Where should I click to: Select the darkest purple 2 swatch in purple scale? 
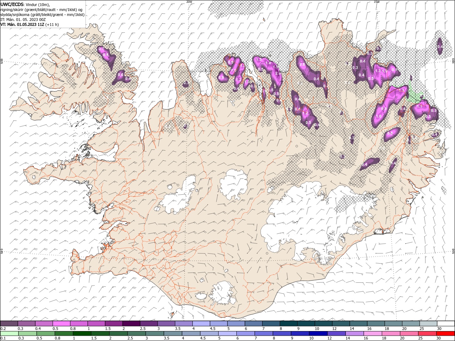pos(131,324)
